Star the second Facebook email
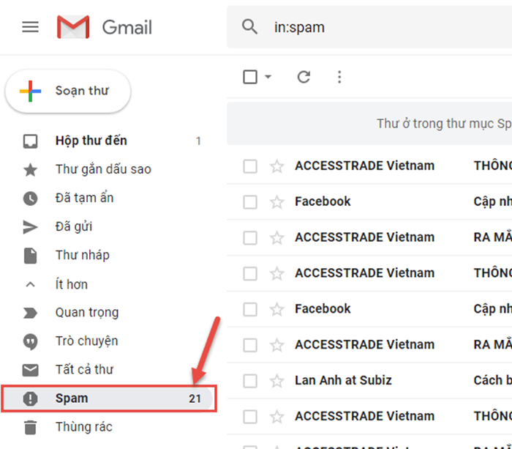512x449 pixels. pyautogui.click(x=277, y=308)
